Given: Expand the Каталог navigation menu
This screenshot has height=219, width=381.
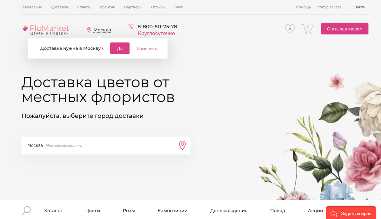Looking at the screenshot, I should 53,210.
